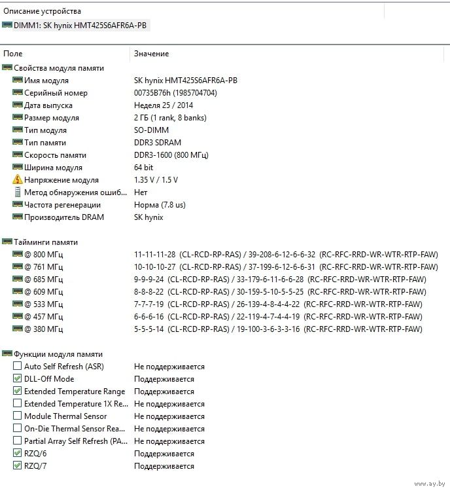Click the warning icon beside Напряжение модуля
Screen dimensions: 450x491
(18, 180)
